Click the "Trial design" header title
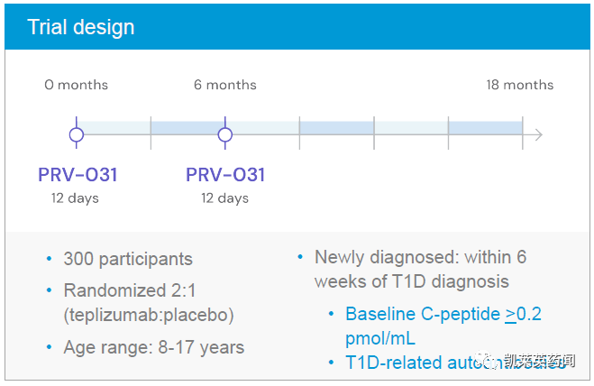594x386 pixels. (80, 27)
